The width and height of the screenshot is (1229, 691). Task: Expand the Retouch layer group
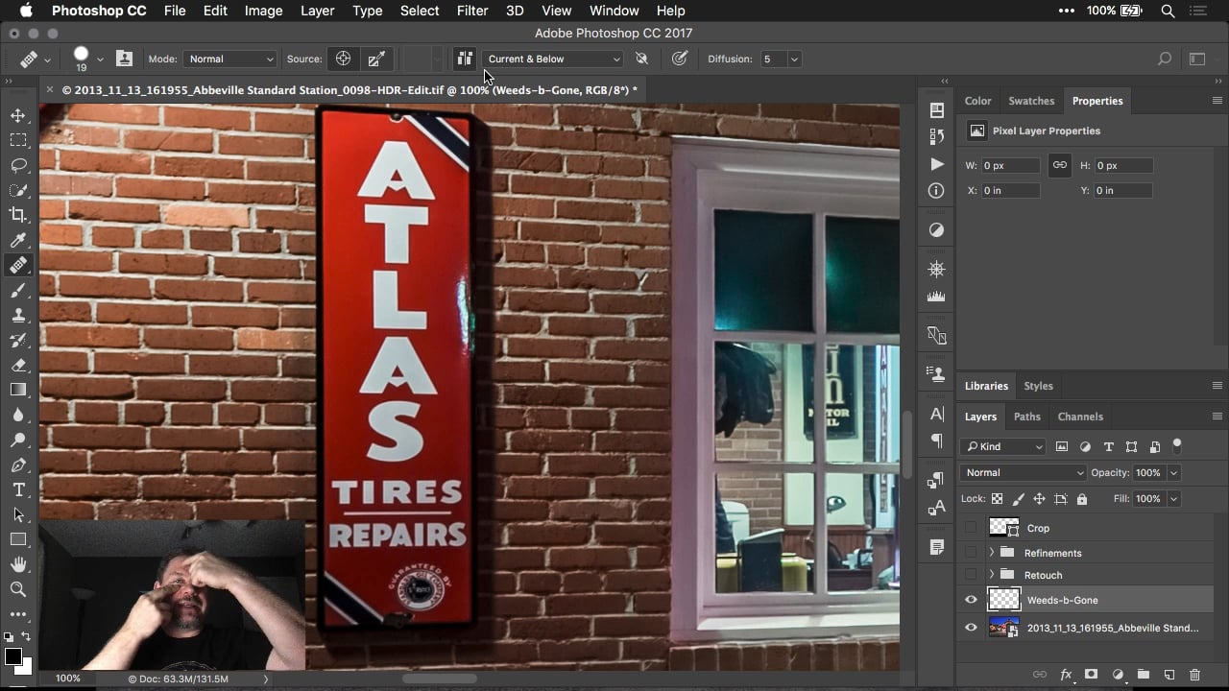click(991, 575)
